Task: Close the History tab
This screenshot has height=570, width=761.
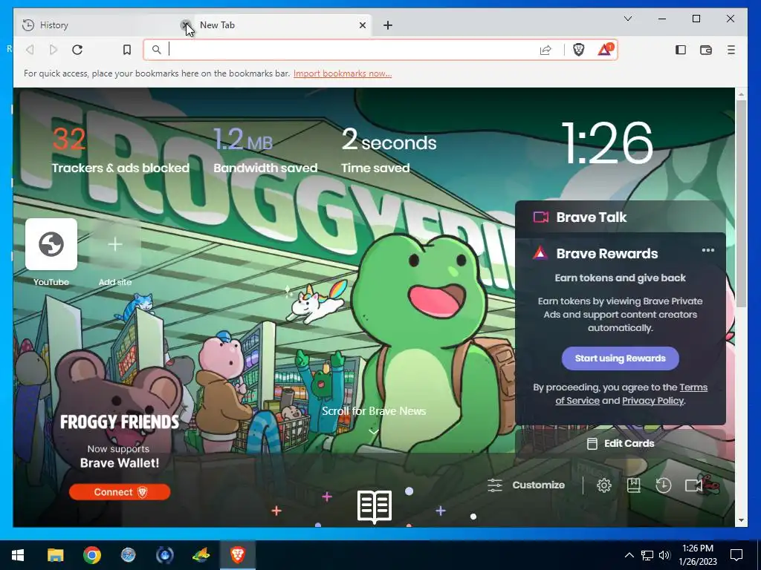Action: point(185,25)
